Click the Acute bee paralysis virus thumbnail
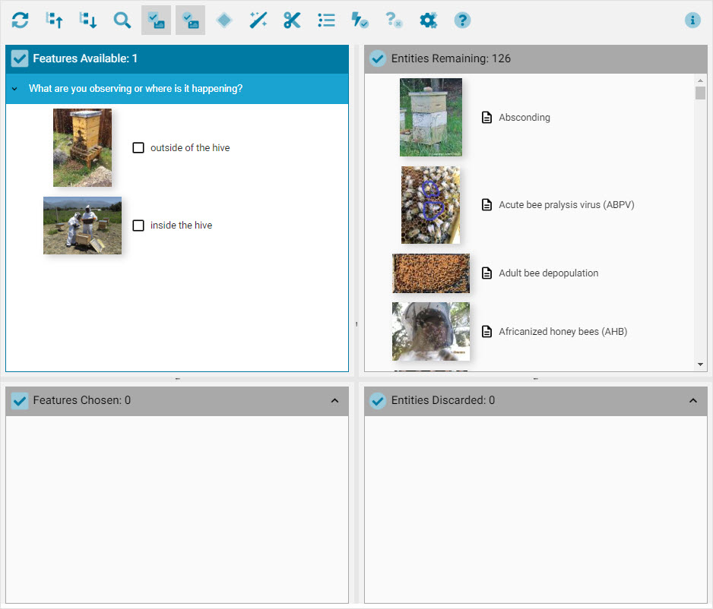This screenshot has width=713, height=609. [x=430, y=205]
